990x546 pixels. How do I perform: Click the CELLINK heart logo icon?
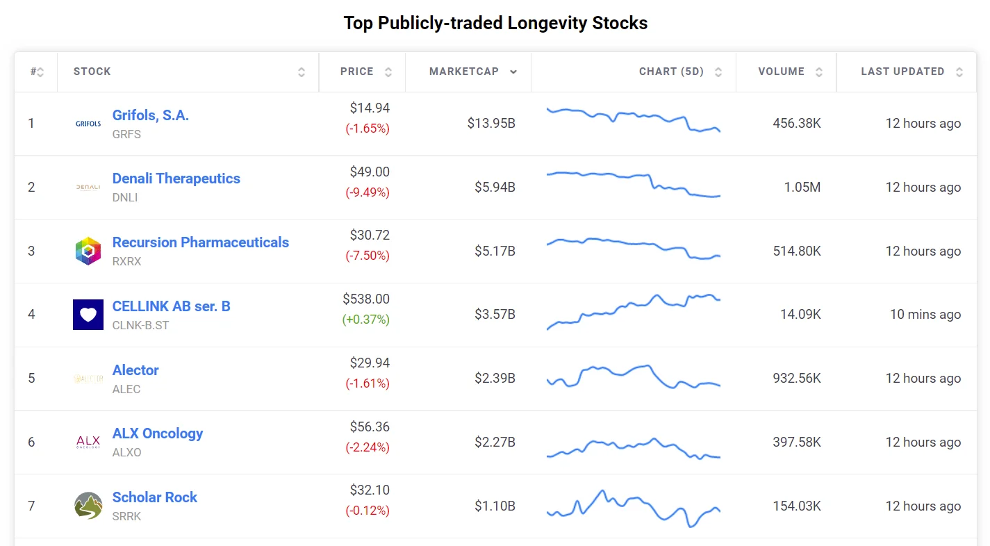coord(88,315)
